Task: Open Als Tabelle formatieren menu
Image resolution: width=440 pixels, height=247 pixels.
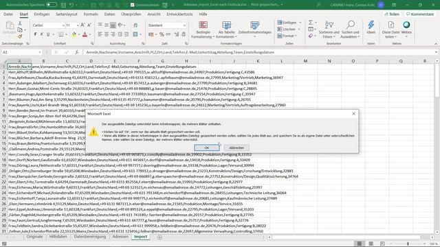Action: [226, 30]
